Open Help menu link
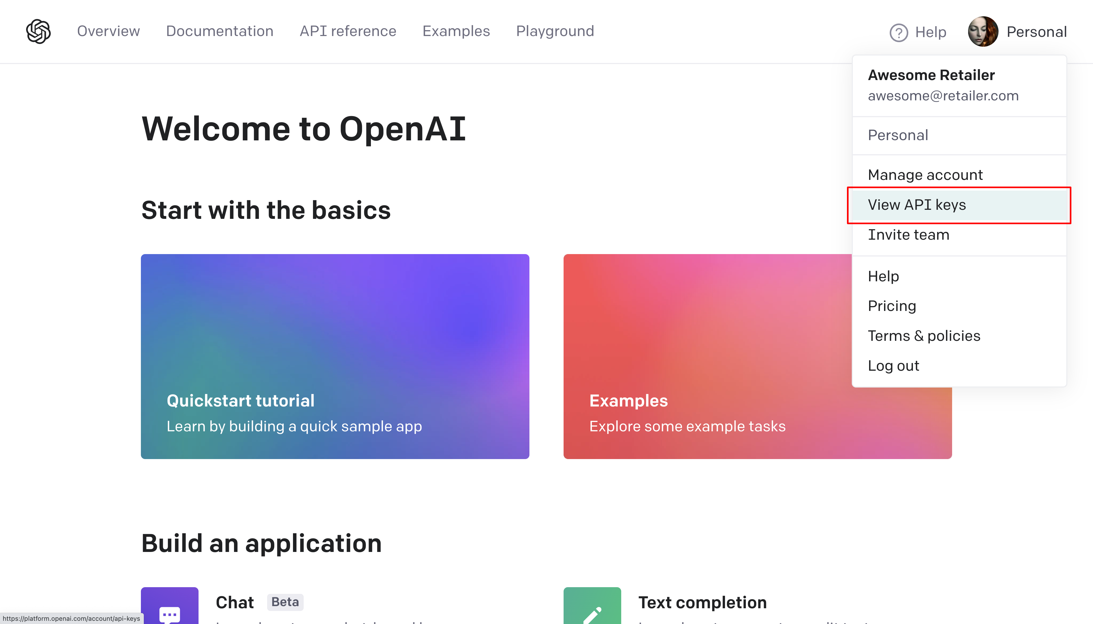Image resolution: width=1093 pixels, height=624 pixels. point(883,276)
